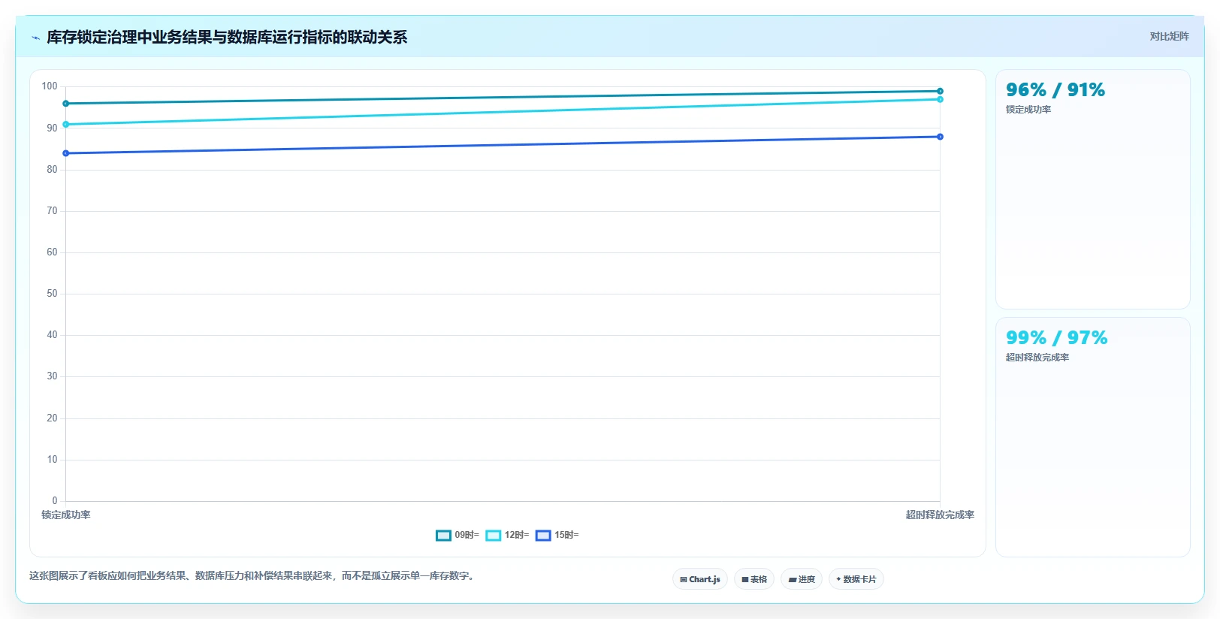
Task: Click the 96% / 91% card value
Action: click(1055, 90)
